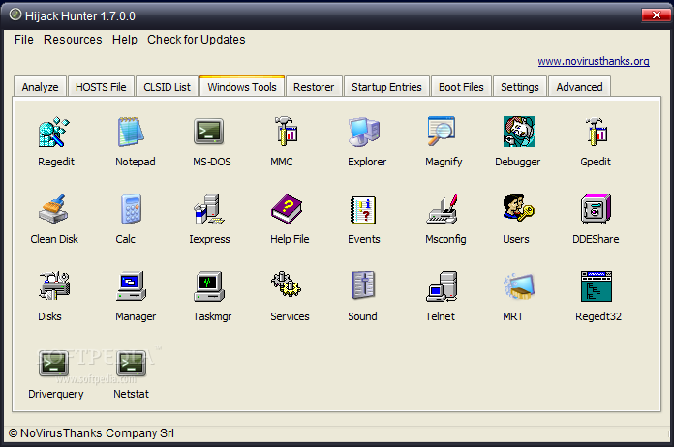
Task: Run the Netstat console icon
Action: point(131,363)
